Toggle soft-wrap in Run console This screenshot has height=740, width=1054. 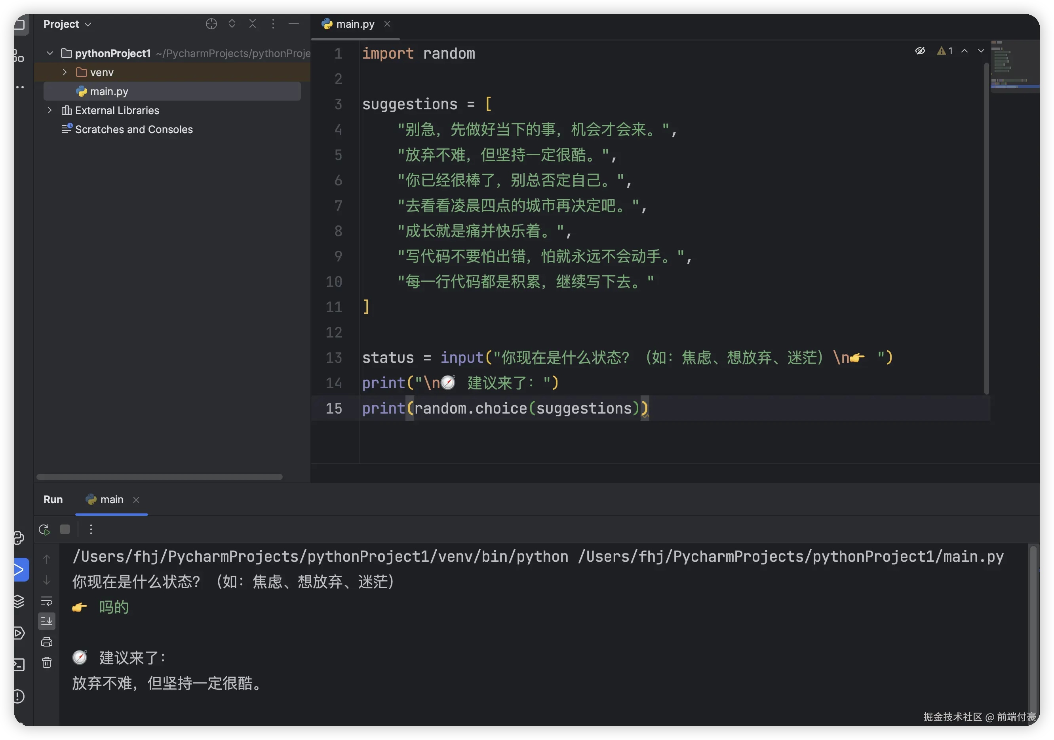point(47,601)
